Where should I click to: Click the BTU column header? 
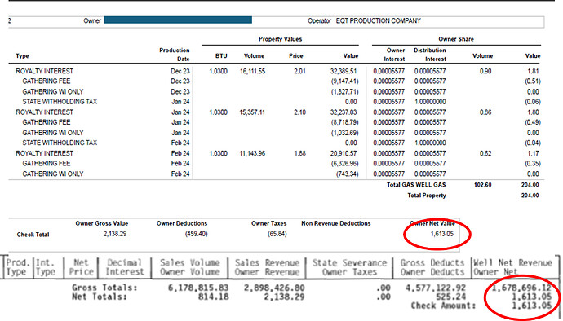(221, 56)
